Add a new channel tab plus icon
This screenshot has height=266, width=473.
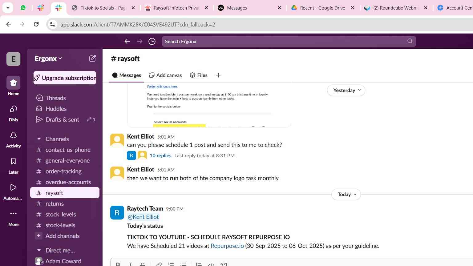[x=218, y=75]
